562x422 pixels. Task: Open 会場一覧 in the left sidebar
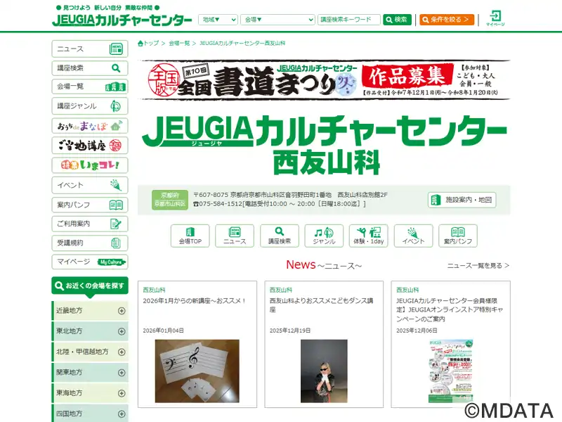click(x=90, y=87)
